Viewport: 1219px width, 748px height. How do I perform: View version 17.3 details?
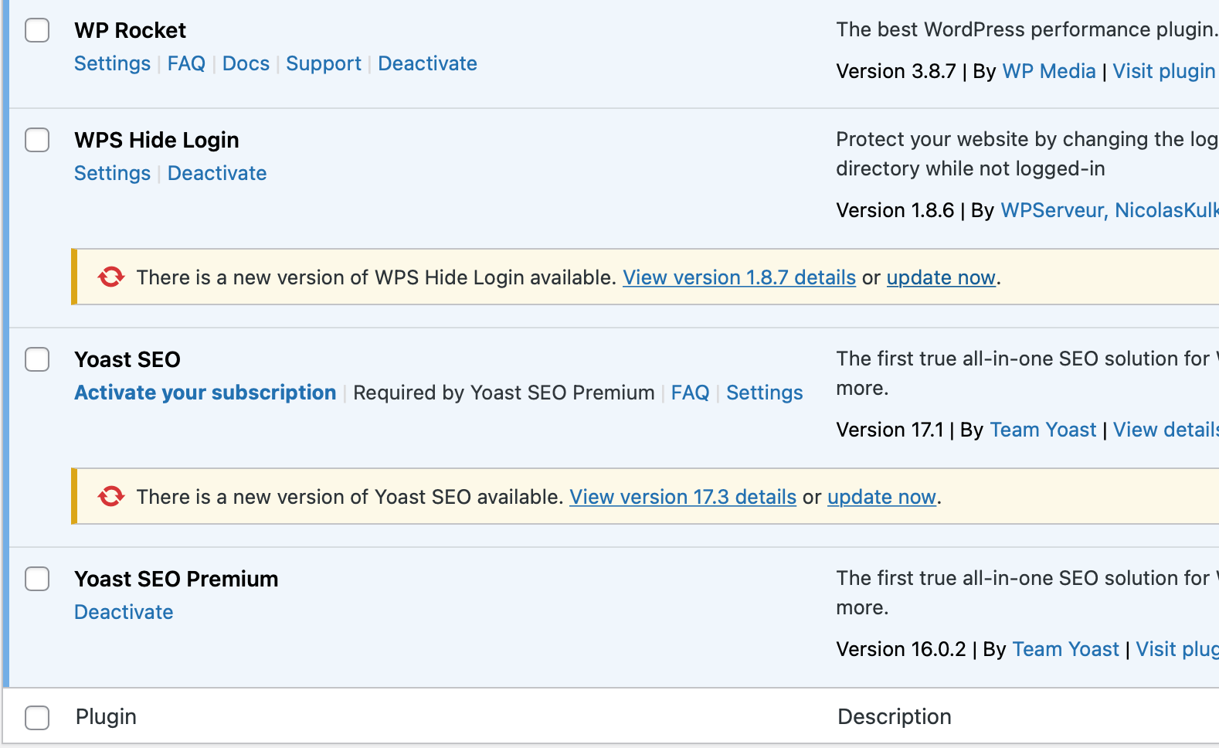click(x=683, y=497)
